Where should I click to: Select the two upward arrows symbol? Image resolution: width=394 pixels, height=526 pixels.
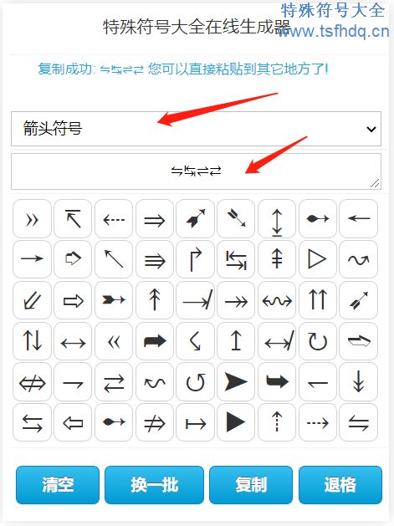[x=318, y=300]
